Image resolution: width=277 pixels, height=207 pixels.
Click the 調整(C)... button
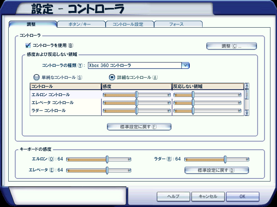231,46
